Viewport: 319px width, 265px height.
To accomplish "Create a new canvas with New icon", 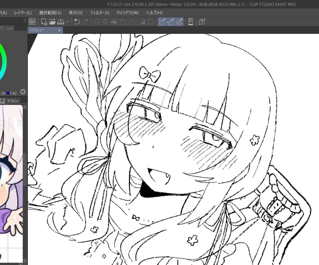I will pos(44,22).
